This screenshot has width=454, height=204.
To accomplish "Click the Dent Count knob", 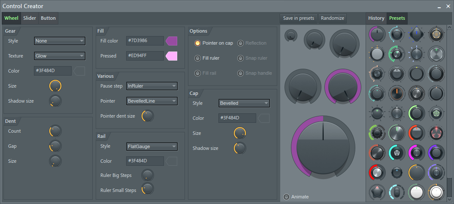I will pyautogui.click(x=55, y=131).
